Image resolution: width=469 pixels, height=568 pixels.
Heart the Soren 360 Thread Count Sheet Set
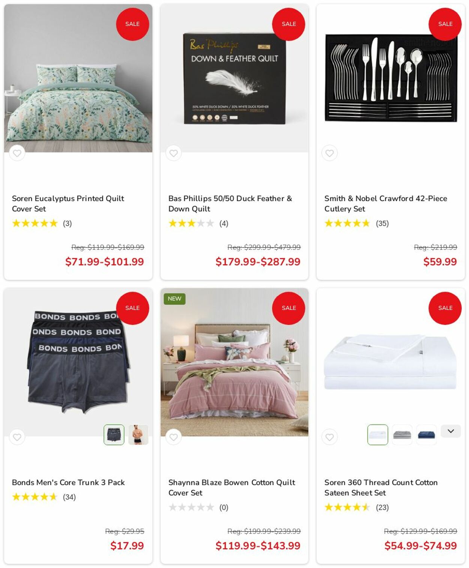[329, 437]
